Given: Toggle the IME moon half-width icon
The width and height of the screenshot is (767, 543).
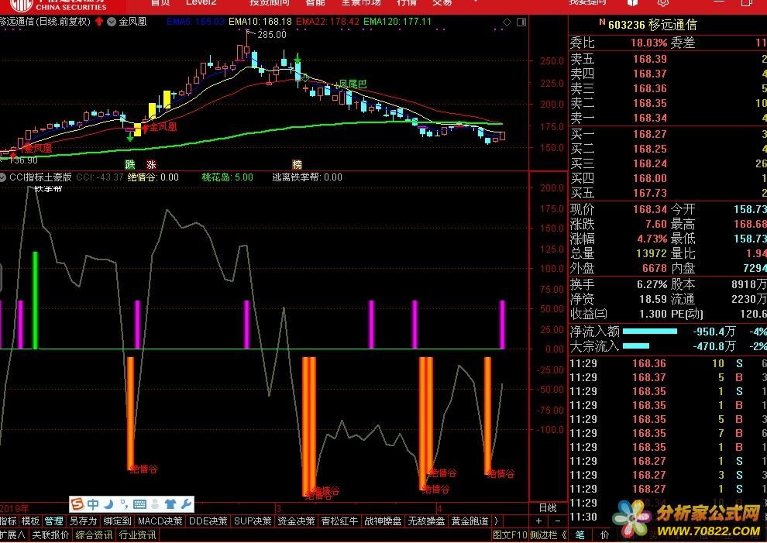Looking at the screenshot, I should (108, 503).
